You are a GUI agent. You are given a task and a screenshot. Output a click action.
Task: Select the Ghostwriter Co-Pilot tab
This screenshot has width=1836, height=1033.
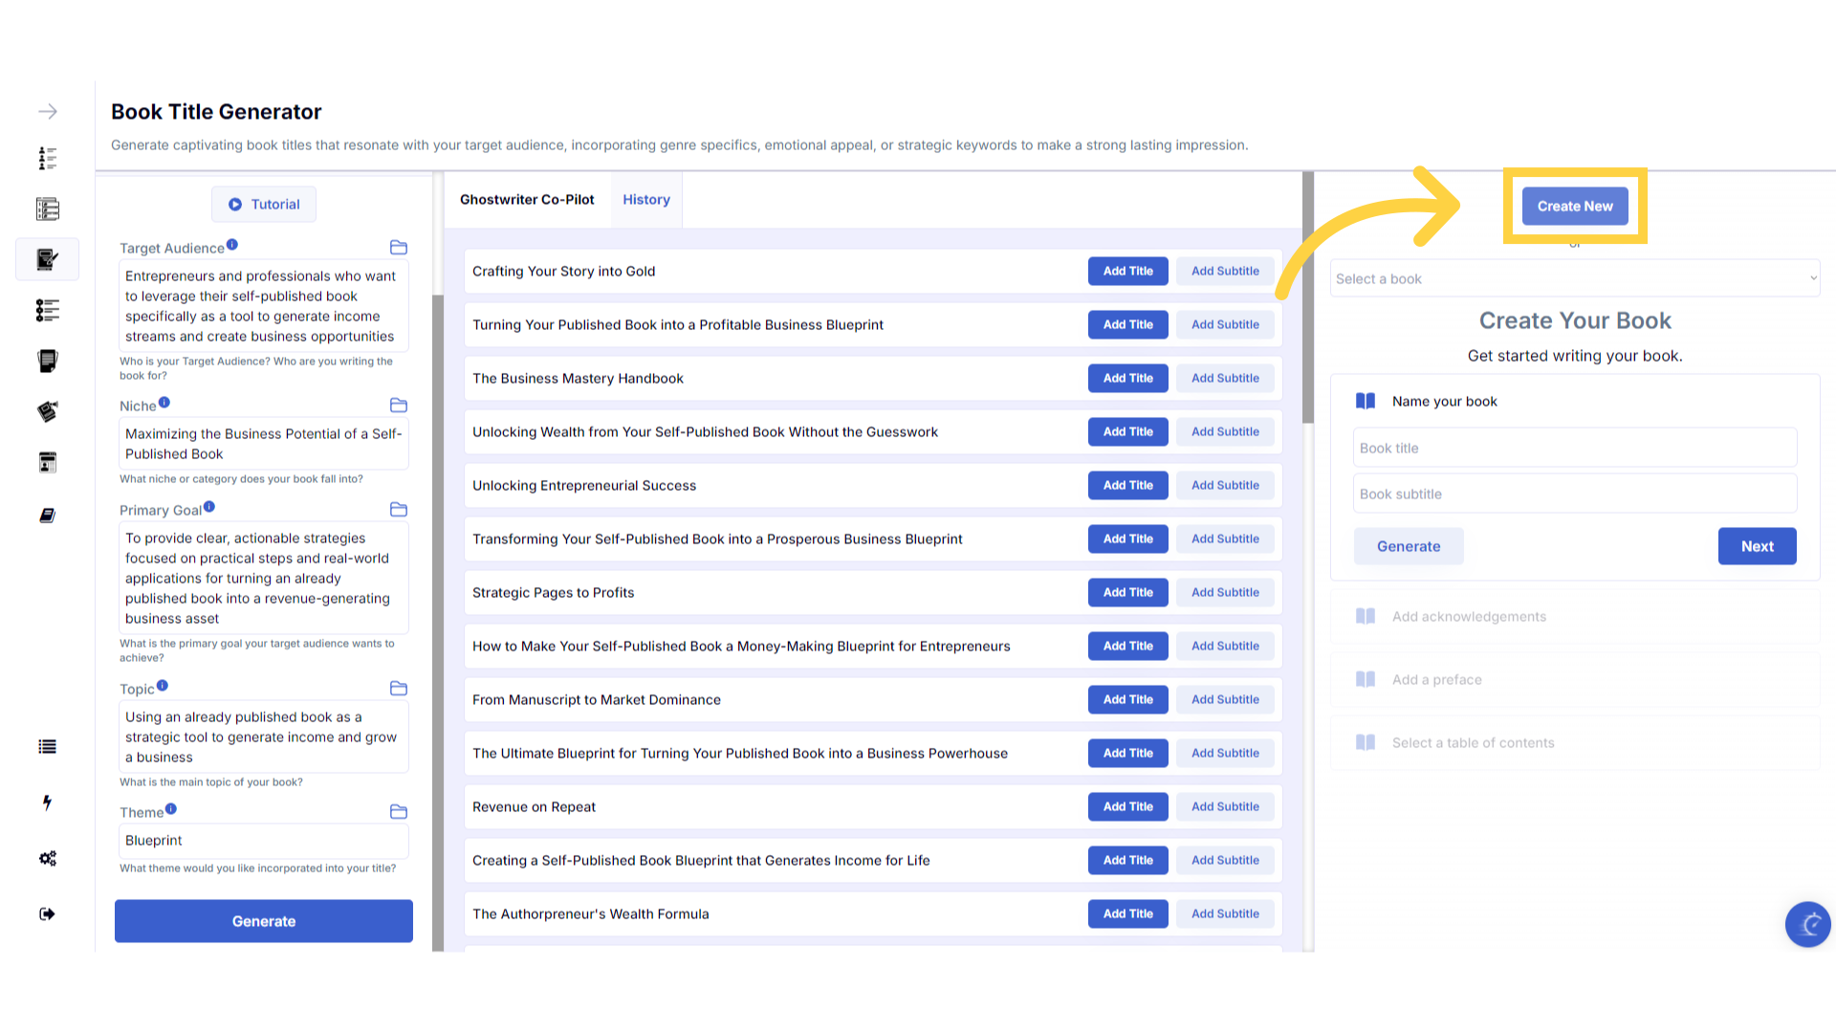coord(527,200)
